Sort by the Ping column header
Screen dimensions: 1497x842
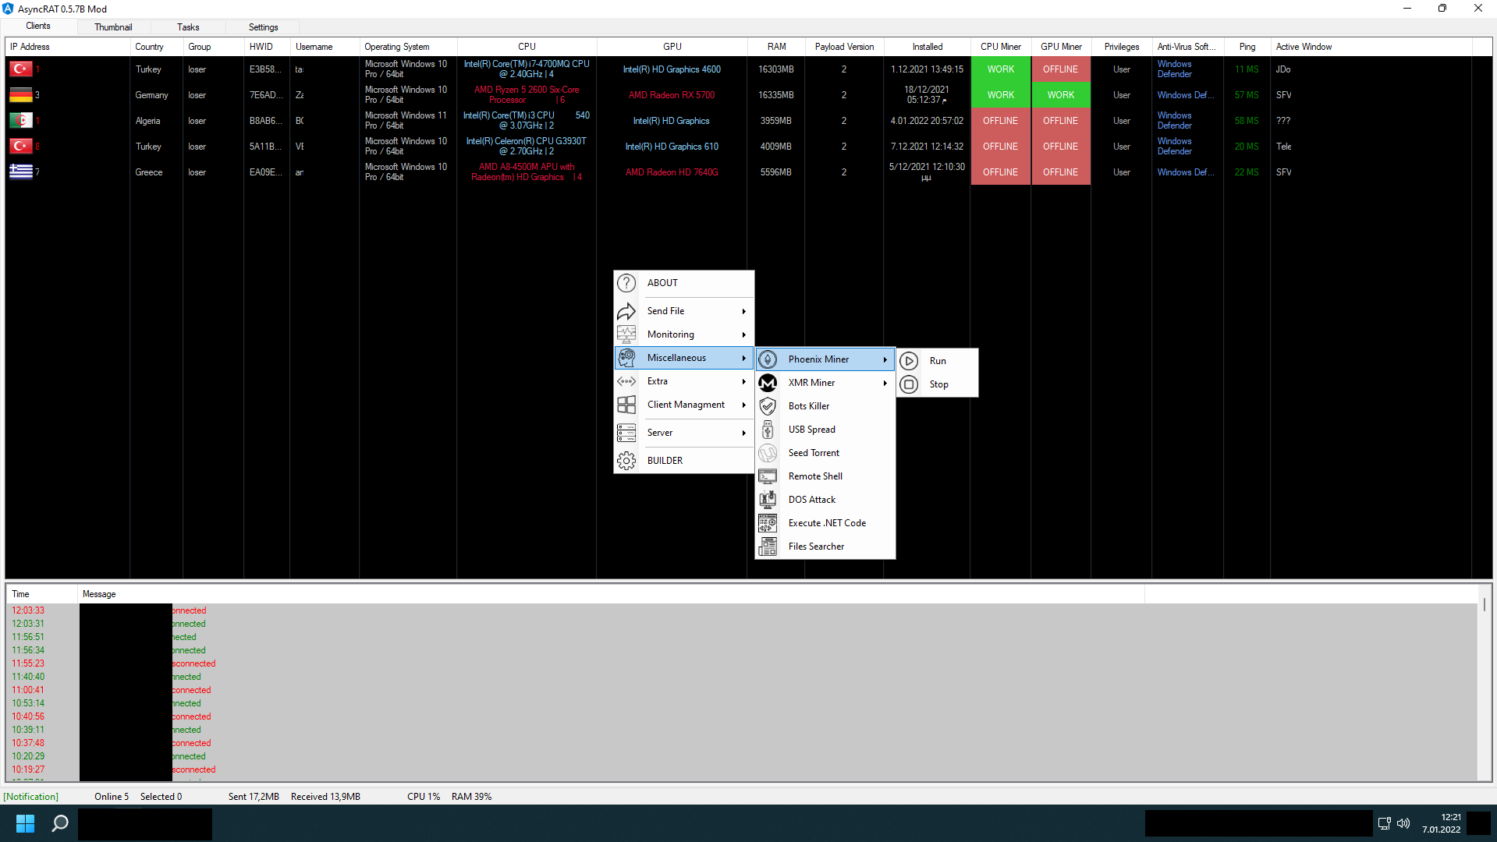click(x=1247, y=47)
